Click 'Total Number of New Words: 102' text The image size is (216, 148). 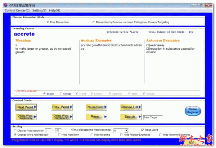(x=171, y=32)
